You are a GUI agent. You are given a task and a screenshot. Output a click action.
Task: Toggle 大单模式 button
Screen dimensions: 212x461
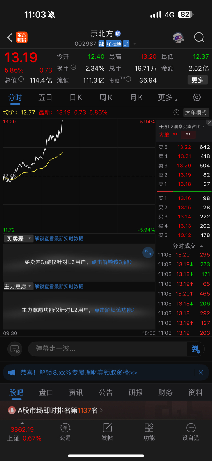click(x=196, y=112)
